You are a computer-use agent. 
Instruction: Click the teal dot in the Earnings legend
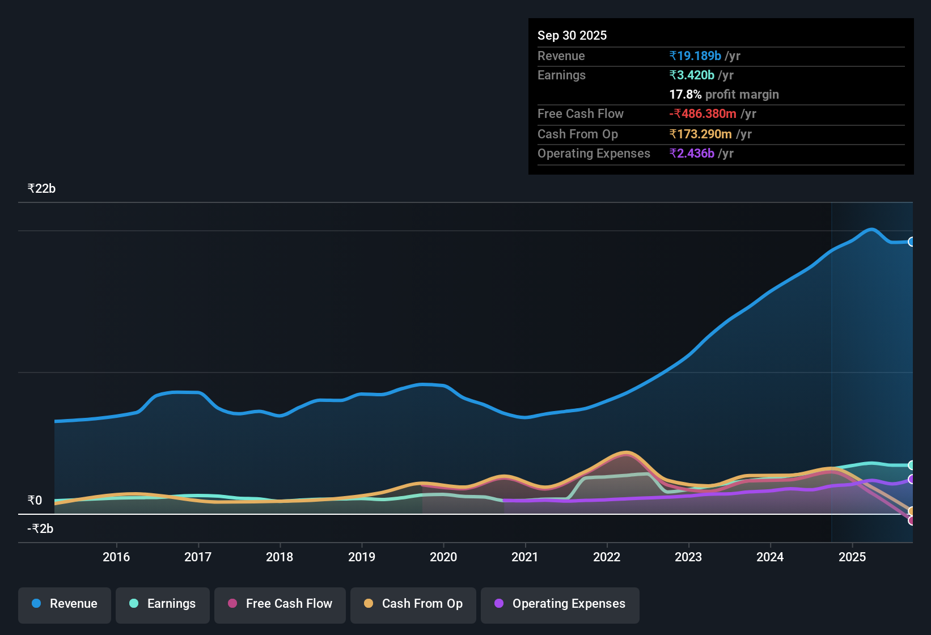click(x=134, y=604)
